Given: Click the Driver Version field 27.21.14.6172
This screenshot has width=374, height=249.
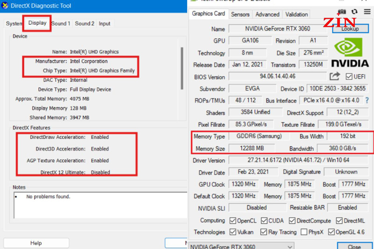Looking at the screenshot, I should point(298,160).
